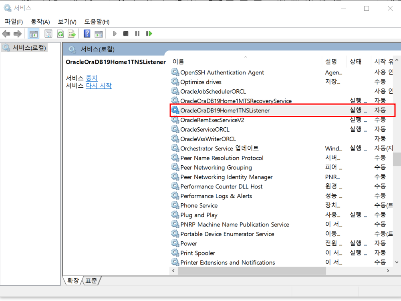Select the OracleOraDB19Home1TNSListener row
This screenshot has height=301, width=401.
[x=282, y=110]
